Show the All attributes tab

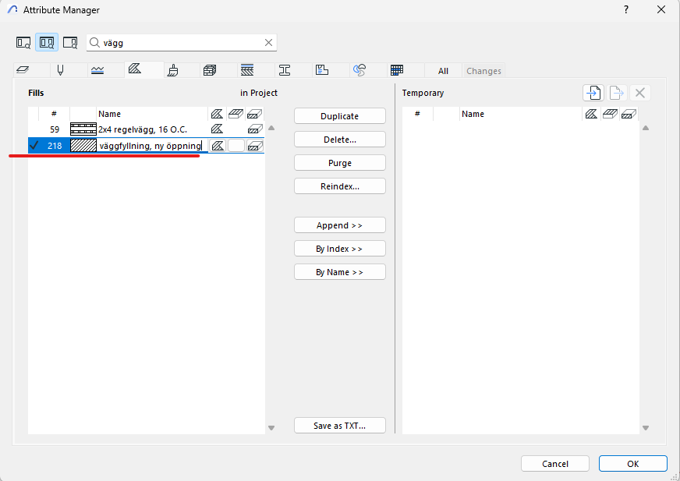tap(443, 71)
